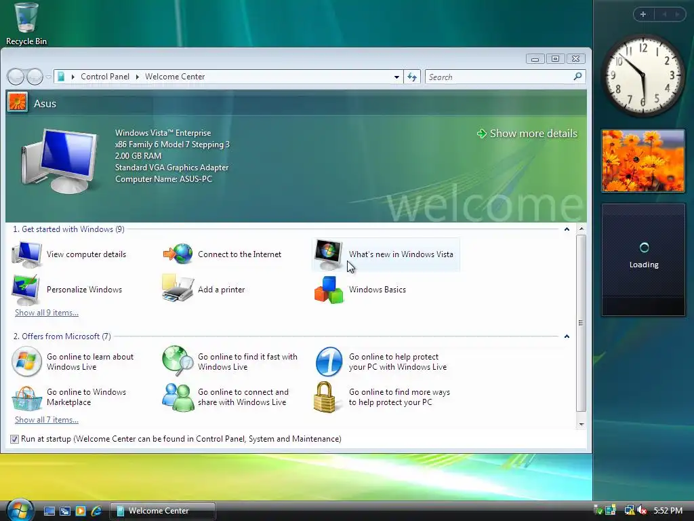Open the Recycle Bin desktop icon

coord(26,24)
